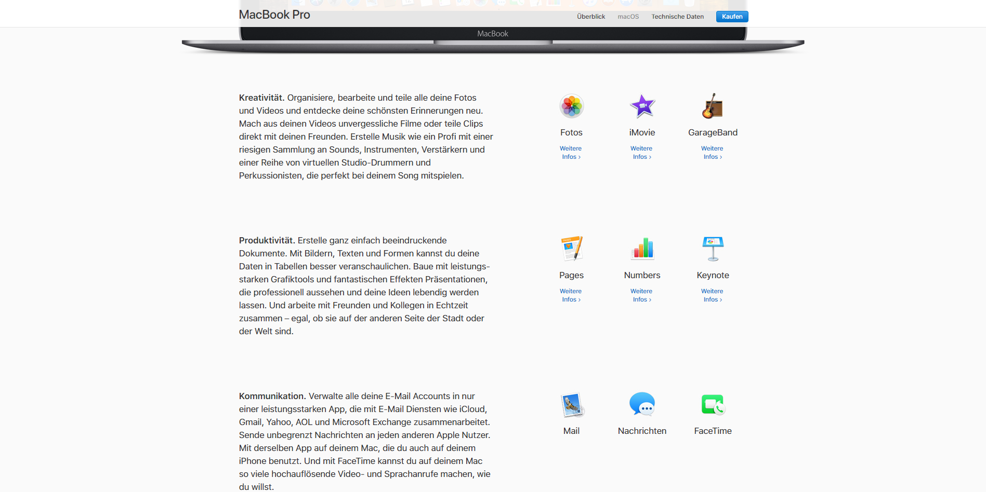
Task: Go to the Überblick tab
Action: (x=591, y=17)
